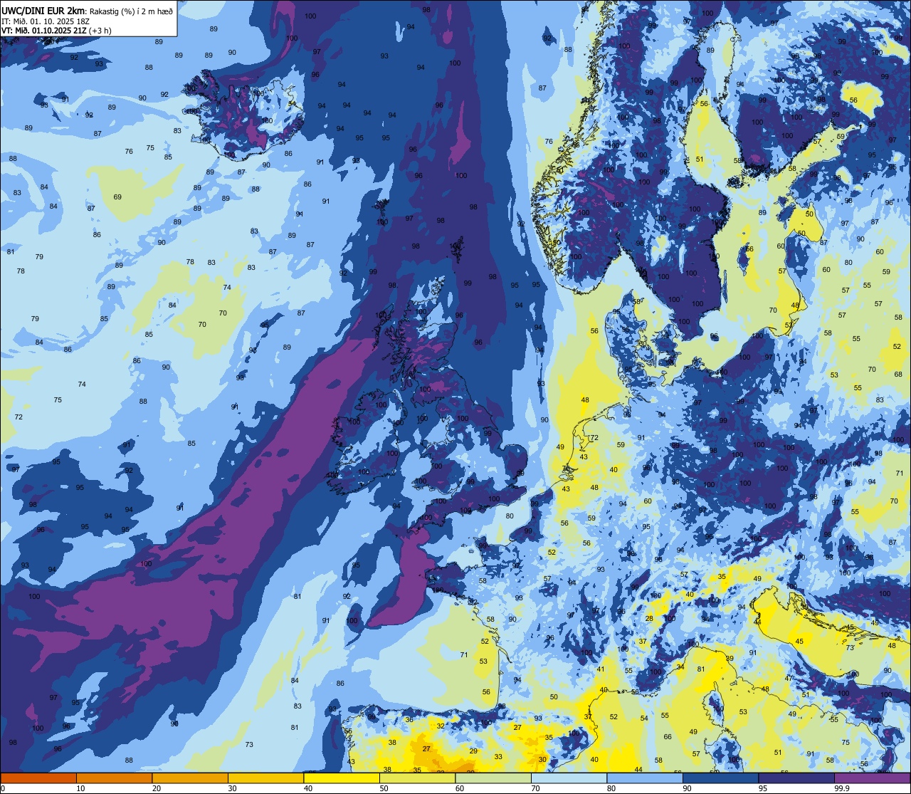
Task: Select the dark navy 95–99.9 legend swatch
Action: pos(796,778)
